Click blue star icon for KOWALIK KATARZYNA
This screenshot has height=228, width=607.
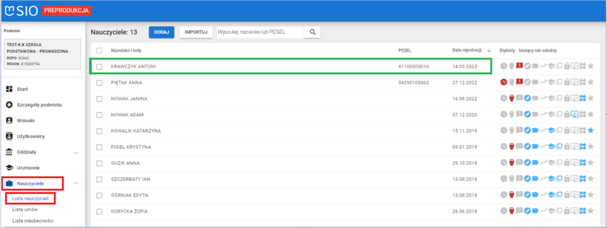pyautogui.click(x=591, y=130)
